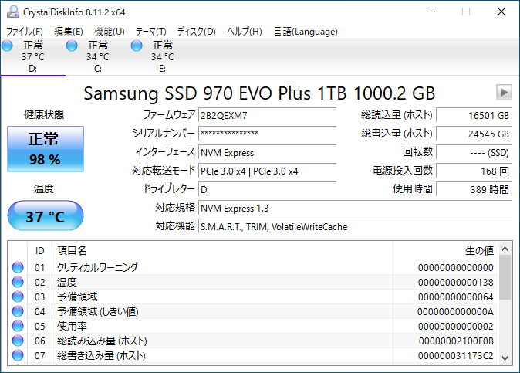Screen dimensions: 520x373
Task: Click the 37 °C temperature button
Action: coord(46,215)
